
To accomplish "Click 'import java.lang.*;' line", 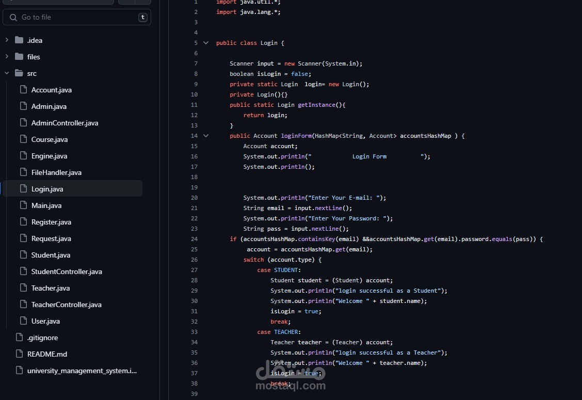I will [x=248, y=12].
